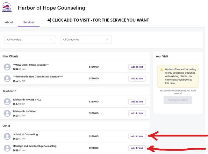This screenshot has width=208, height=154.
Task: Click the Marriage and Relationship Counseling avatar
Action: click(7, 148)
